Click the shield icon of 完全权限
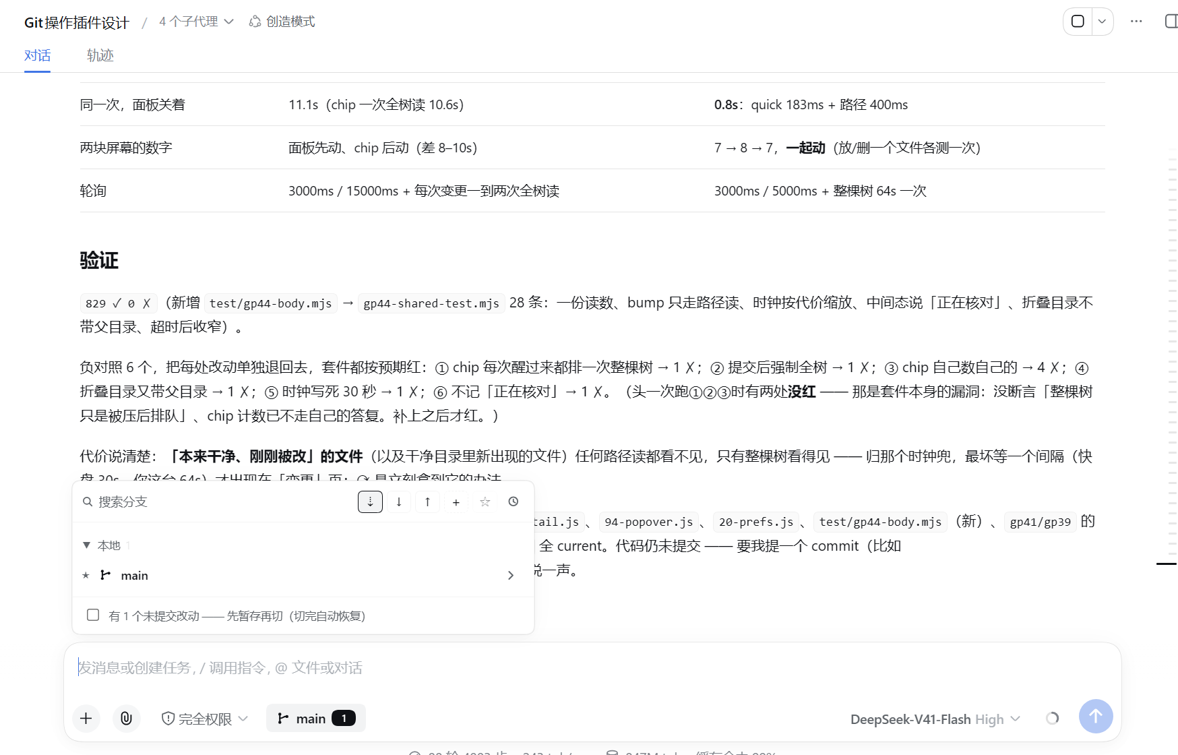1178x755 pixels. click(168, 719)
